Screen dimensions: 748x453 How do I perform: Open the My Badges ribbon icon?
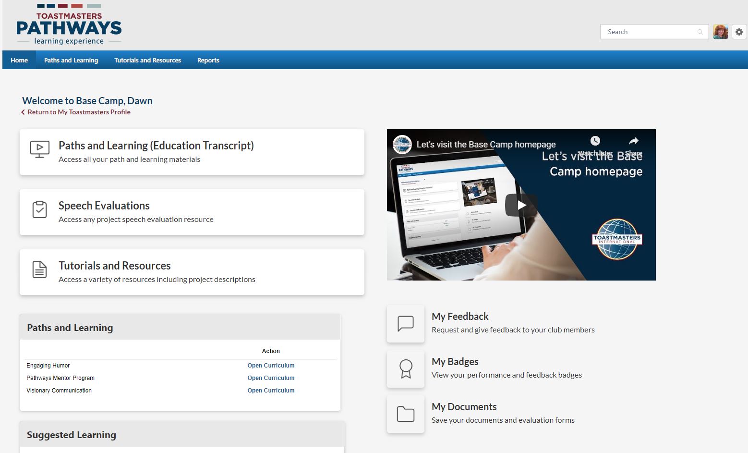406,369
